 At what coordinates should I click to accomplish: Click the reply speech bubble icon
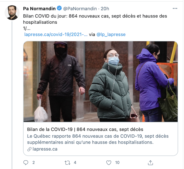pyautogui.click(x=26, y=163)
